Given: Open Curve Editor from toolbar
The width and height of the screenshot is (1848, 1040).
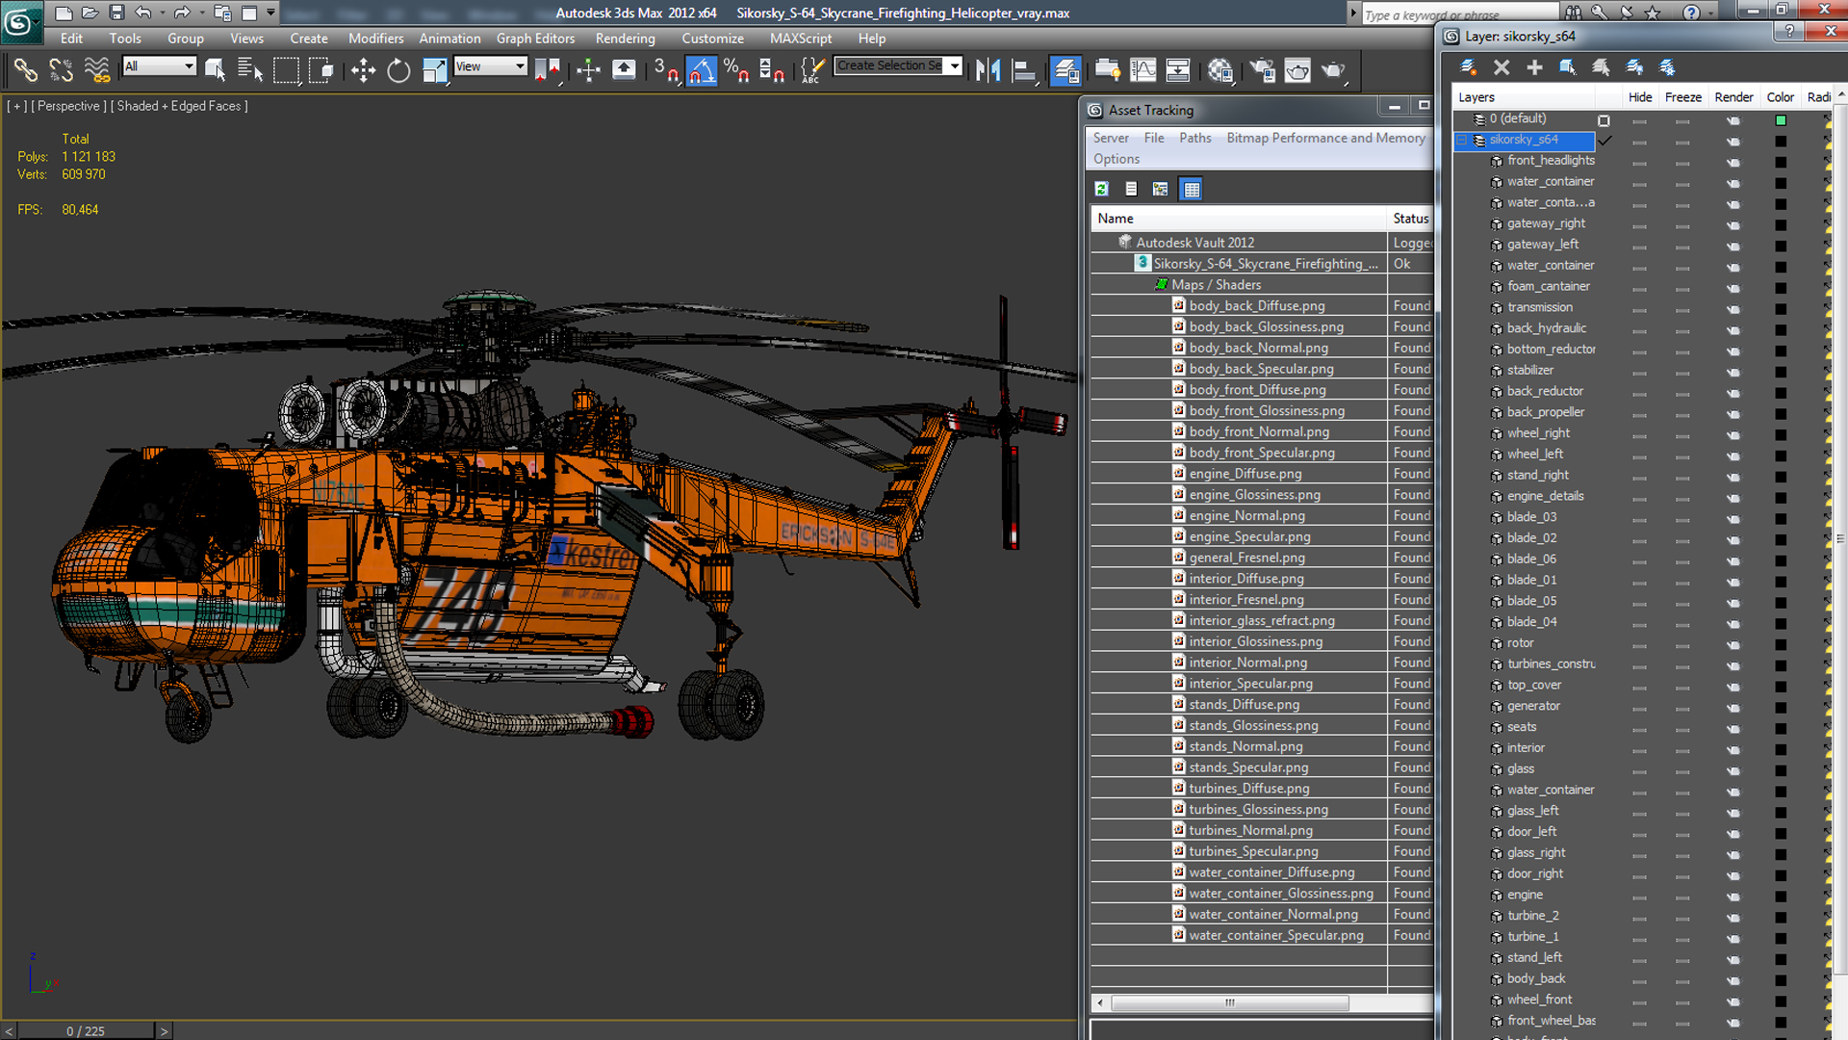Looking at the screenshot, I should coord(1142,70).
